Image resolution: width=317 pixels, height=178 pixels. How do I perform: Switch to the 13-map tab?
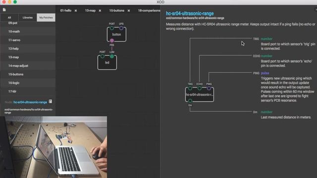point(90,10)
